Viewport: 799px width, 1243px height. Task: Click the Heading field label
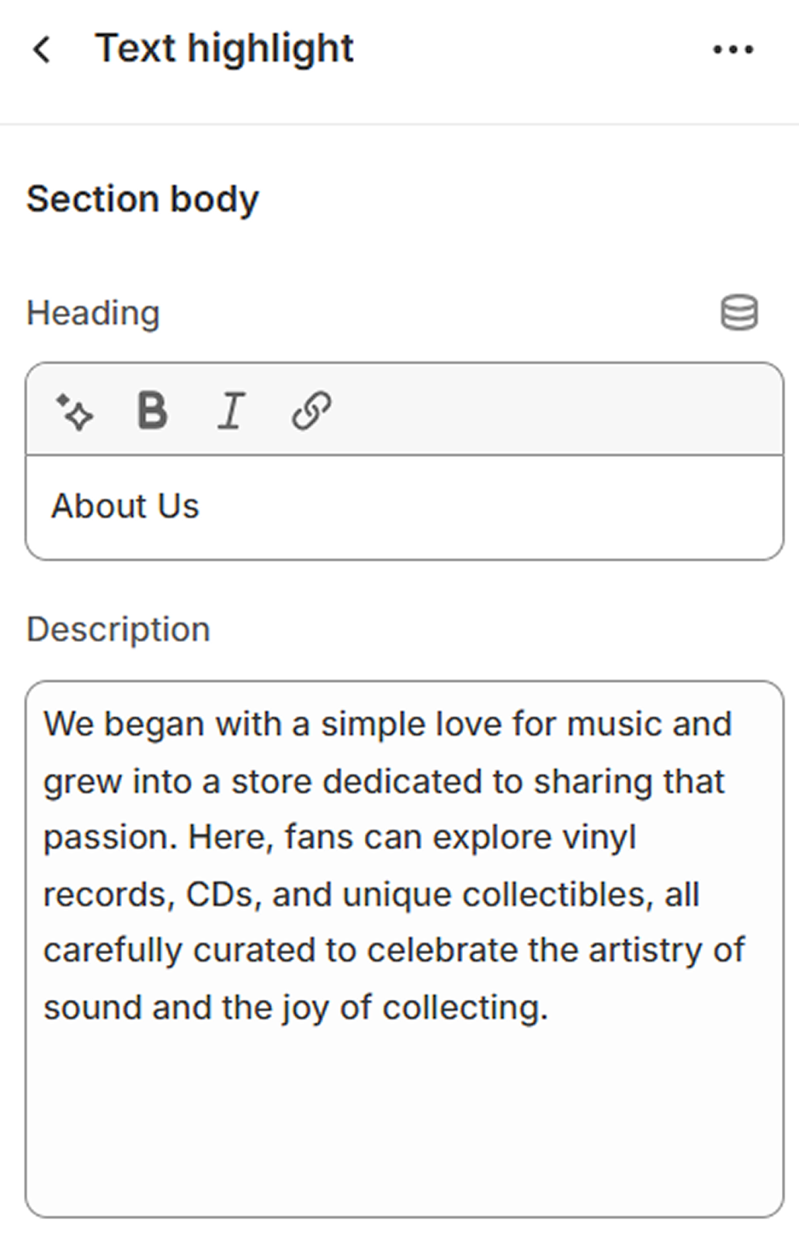coord(93,313)
